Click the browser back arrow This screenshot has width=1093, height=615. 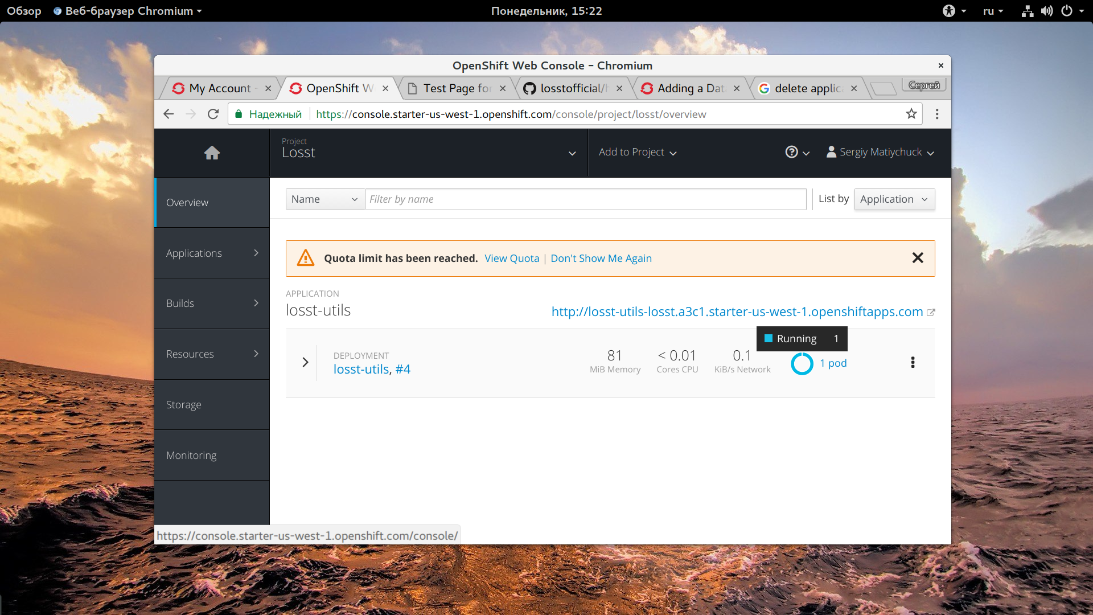coord(169,114)
